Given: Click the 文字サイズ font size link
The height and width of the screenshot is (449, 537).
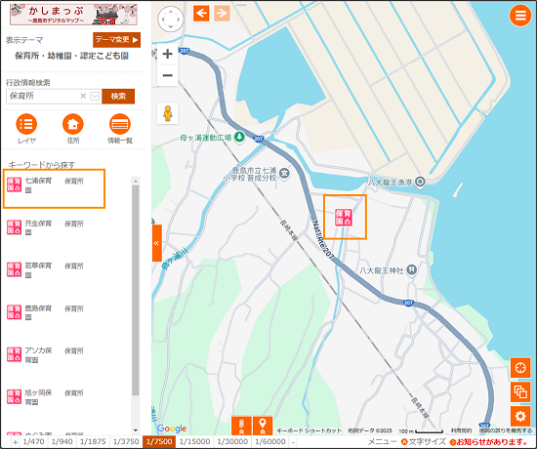Looking at the screenshot, I should point(424,442).
